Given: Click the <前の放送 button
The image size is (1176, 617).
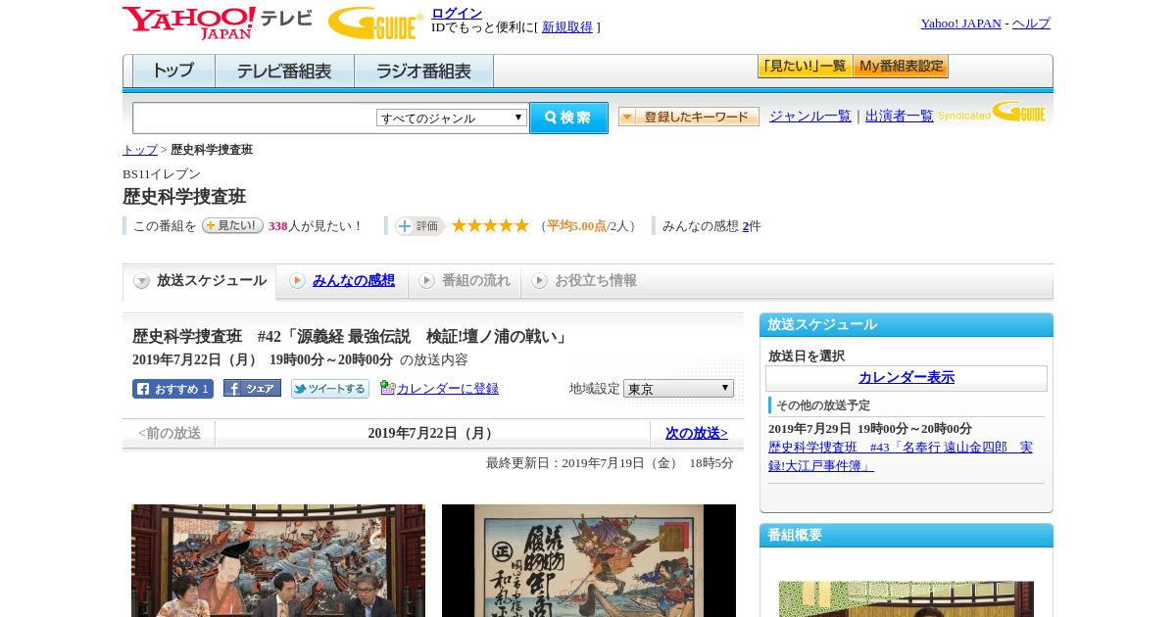Looking at the screenshot, I should click(169, 433).
